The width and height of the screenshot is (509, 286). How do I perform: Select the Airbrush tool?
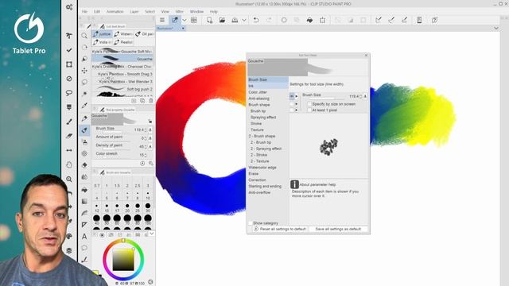(84, 142)
